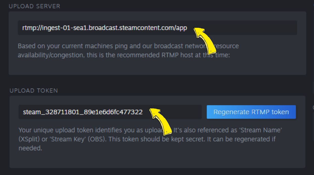Click the stream key secrecy warning text
Screen dimensions: 314x175
pos(147,139)
